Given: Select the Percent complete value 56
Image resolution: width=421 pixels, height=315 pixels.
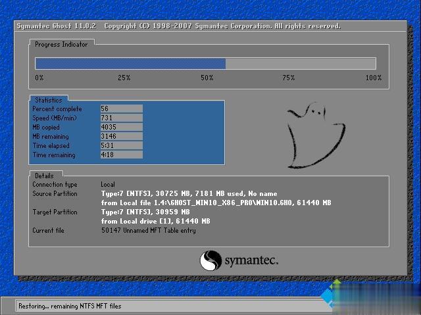Looking at the screenshot, I should point(121,109).
